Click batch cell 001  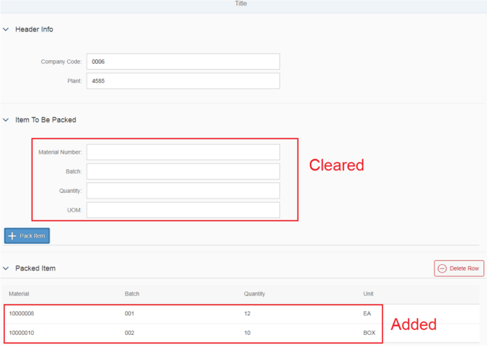[129, 313]
